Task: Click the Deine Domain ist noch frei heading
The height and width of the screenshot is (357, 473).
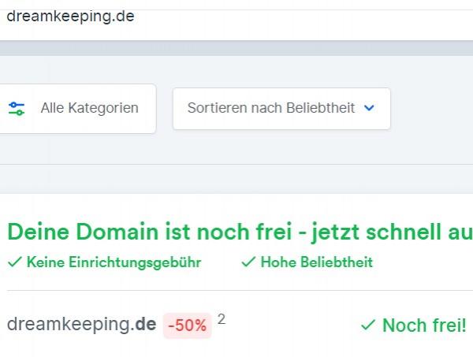Action: [240, 232]
